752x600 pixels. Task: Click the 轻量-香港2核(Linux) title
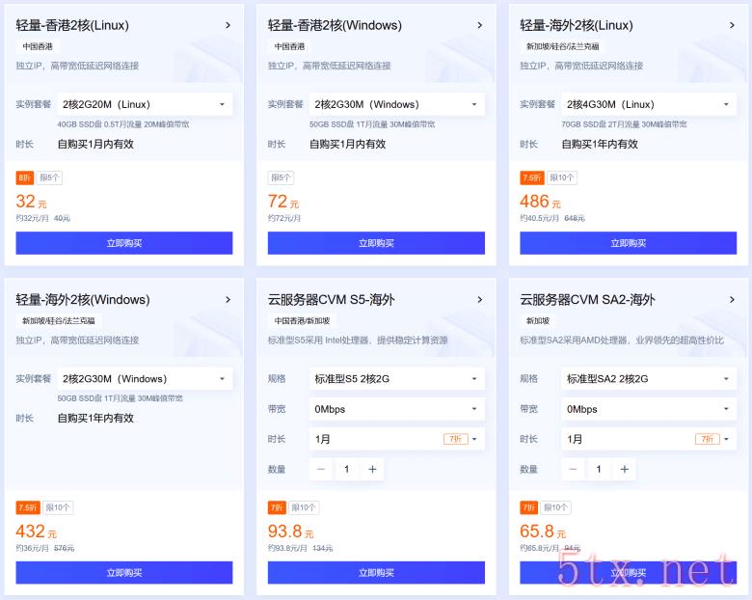point(72,25)
